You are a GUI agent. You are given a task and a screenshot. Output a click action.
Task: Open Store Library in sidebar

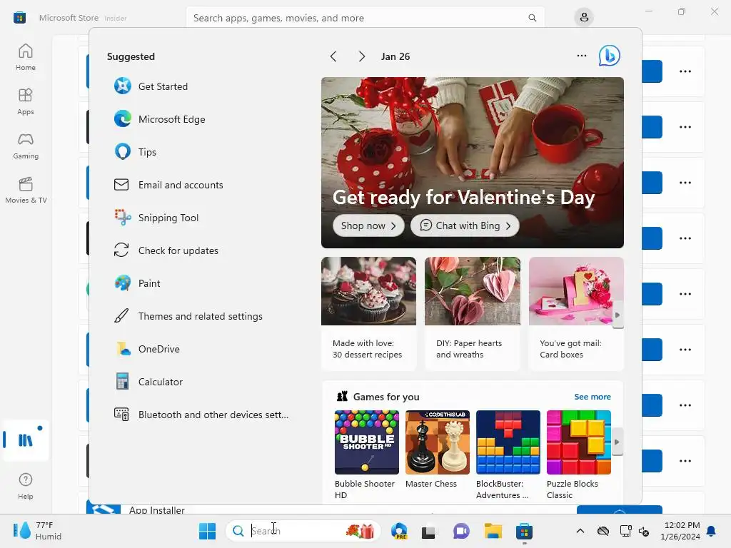tap(26, 440)
